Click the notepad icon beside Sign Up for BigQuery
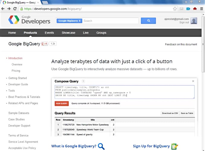 point(175,146)
